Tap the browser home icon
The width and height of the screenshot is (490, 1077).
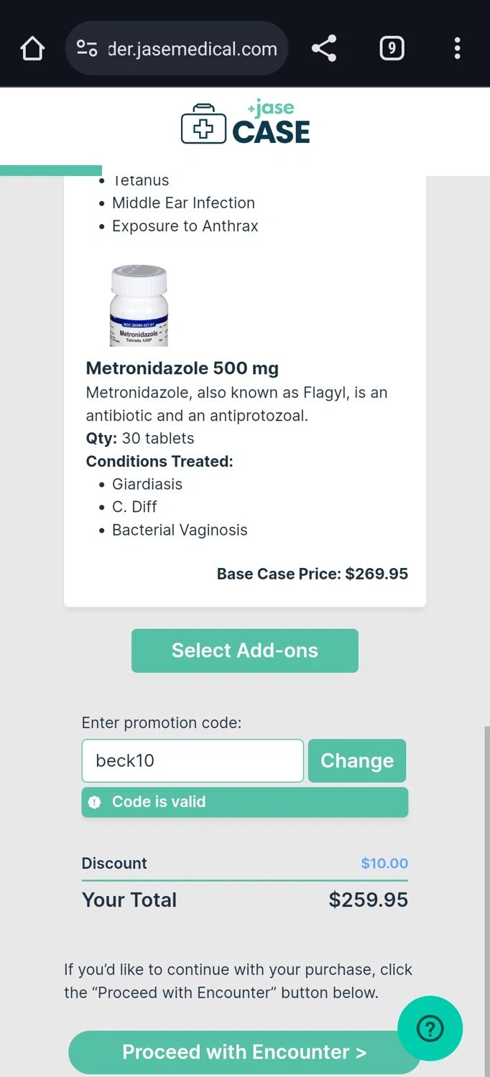pyautogui.click(x=32, y=49)
